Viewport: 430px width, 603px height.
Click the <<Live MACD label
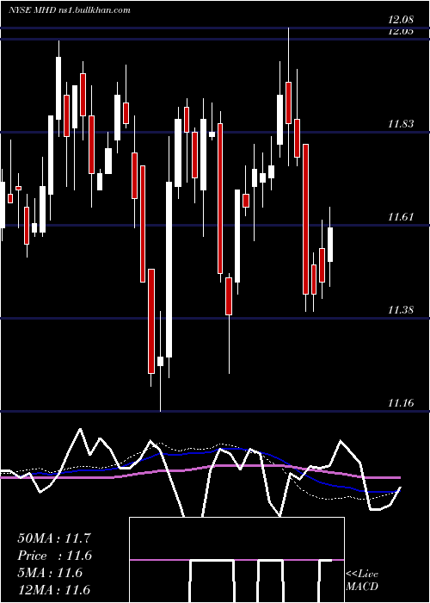coord(362,581)
